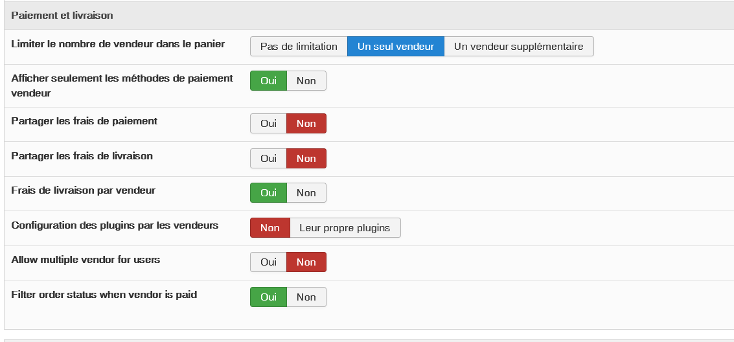Enable 'Oui' for 'Partager les frais de paiement'
Image resolution: width=734 pixels, height=342 pixels.
tap(268, 124)
